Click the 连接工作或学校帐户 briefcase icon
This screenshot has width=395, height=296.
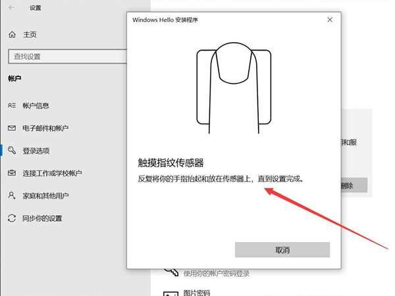pyautogui.click(x=11, y=173)
